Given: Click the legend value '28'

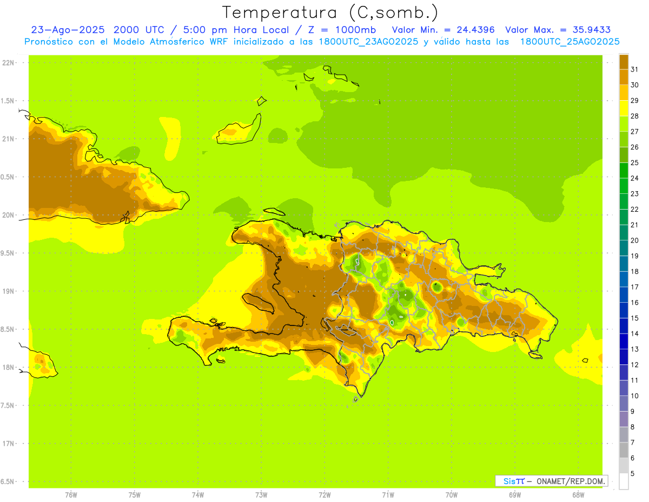Looking at the screenshot, I should tap(635, 115).
